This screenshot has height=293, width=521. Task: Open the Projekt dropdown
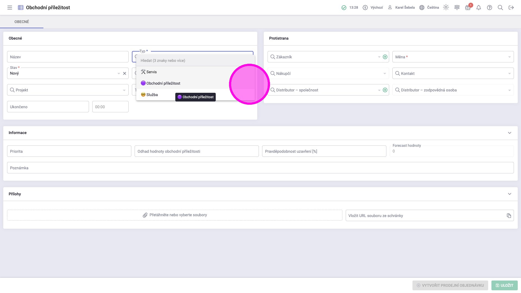coord(124,90)
